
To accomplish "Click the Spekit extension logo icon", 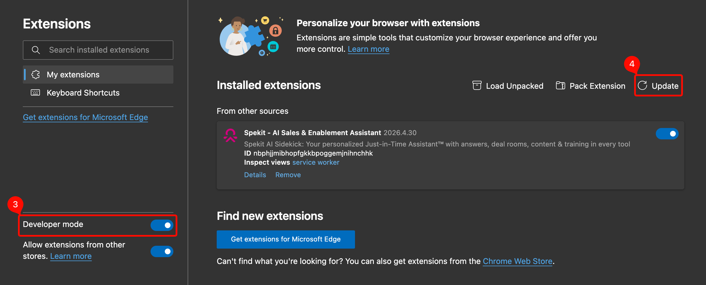I will coord(230,135).
